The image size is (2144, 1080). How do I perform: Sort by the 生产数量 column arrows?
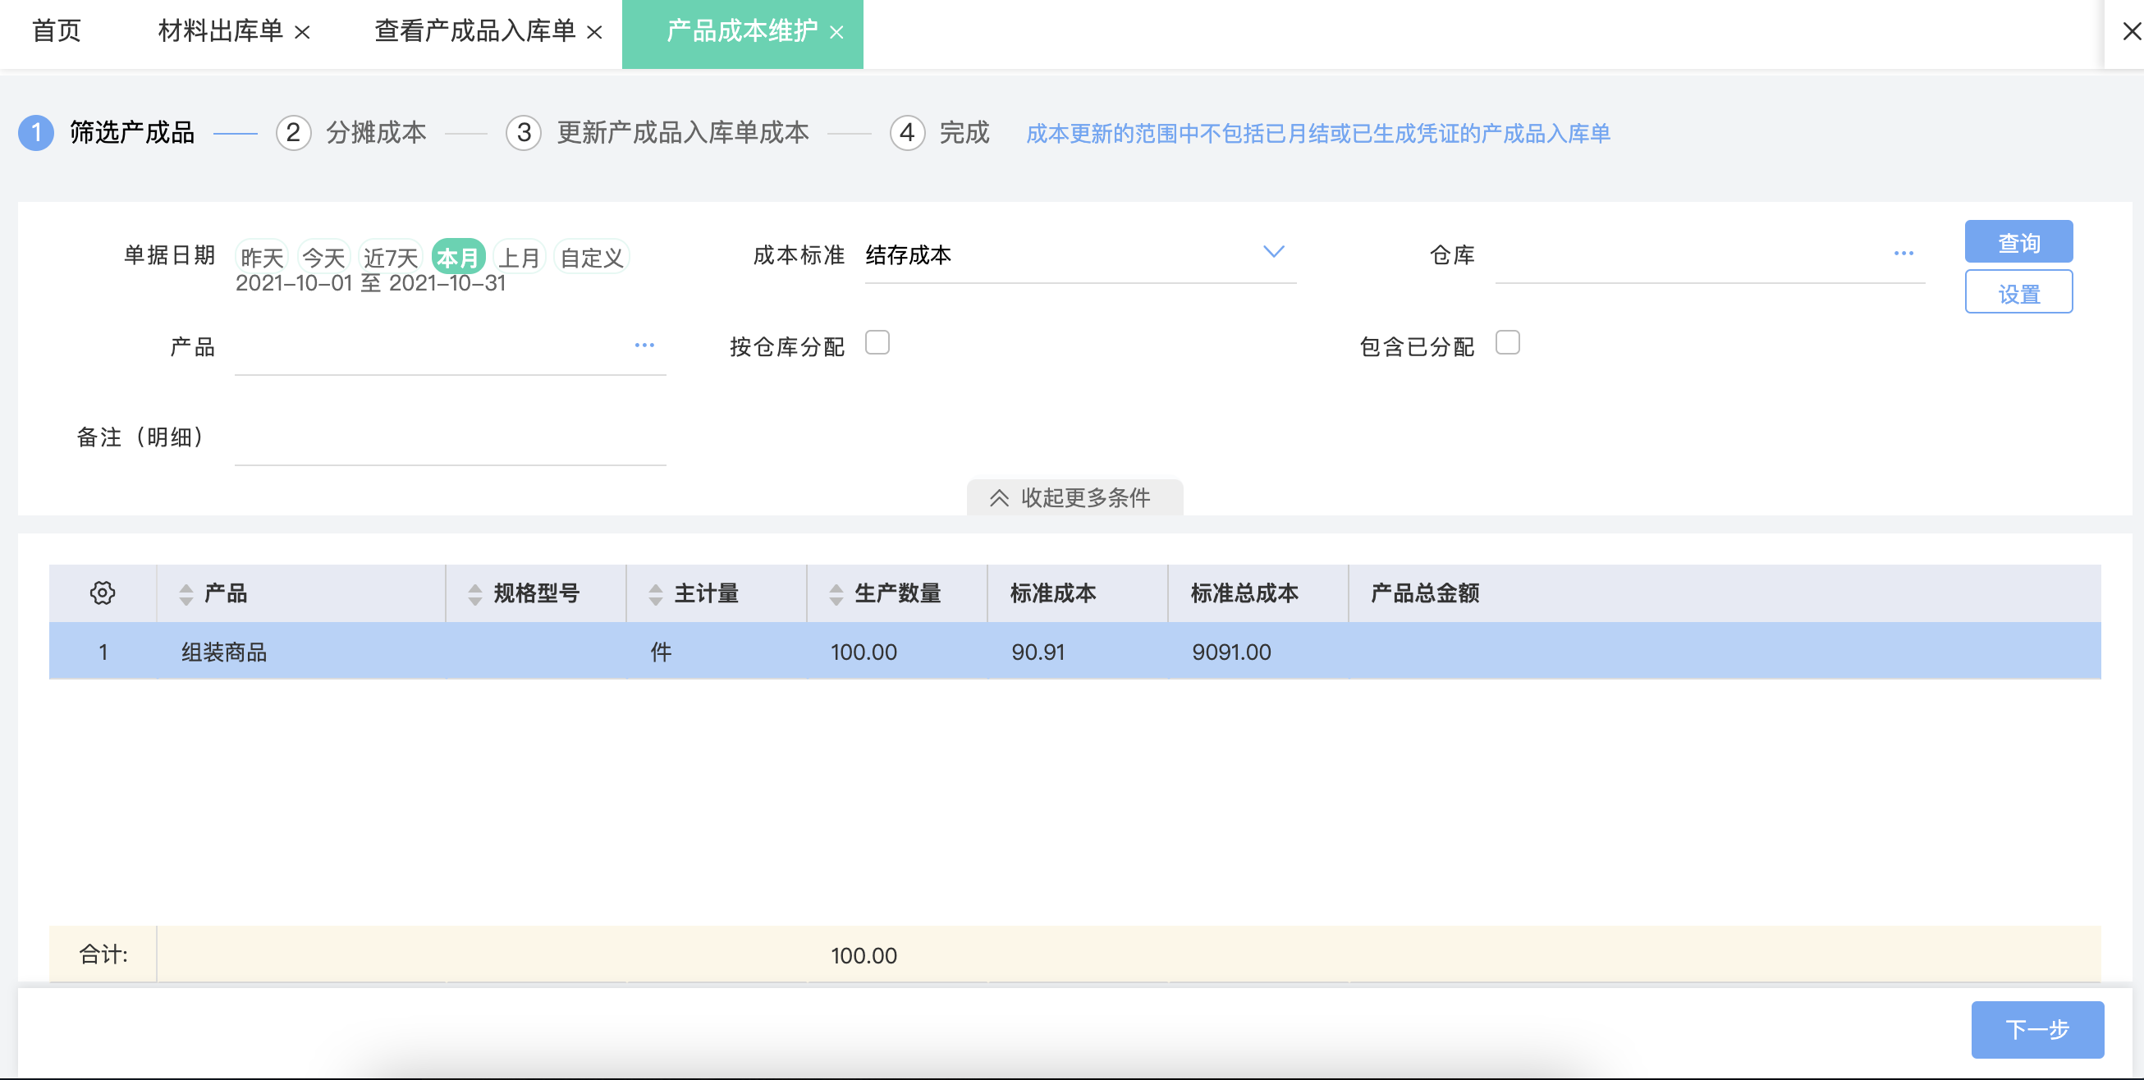click(836, 593)
